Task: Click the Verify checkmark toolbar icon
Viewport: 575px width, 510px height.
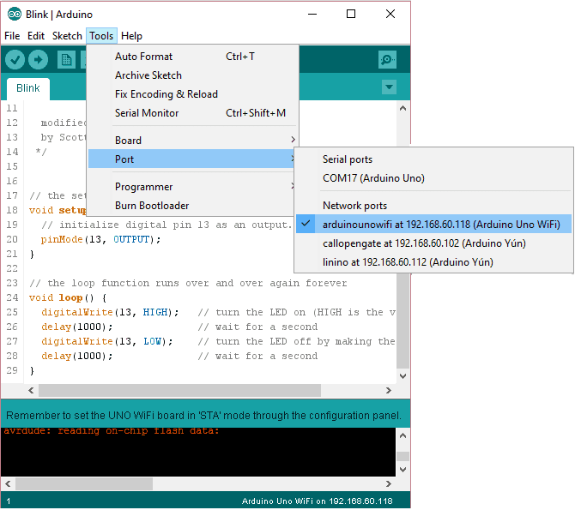Action: click(x=15, y=59)
